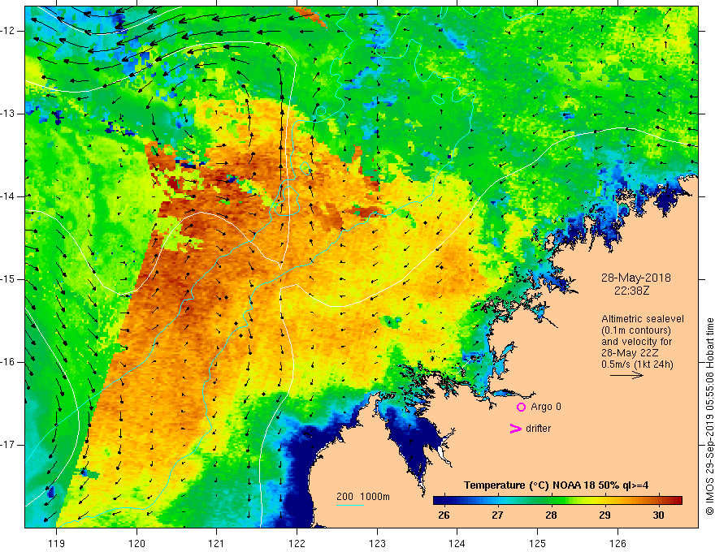Click the latitude axis label -16
Image resolution: width=715 pixels, height=552 pixels.
click(x=9, y=362)
